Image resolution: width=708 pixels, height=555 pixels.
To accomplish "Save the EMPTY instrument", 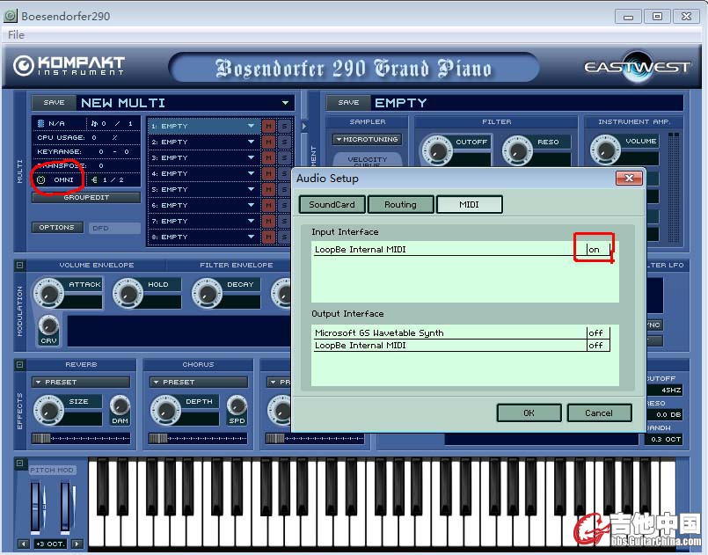I will click(348, 103).
